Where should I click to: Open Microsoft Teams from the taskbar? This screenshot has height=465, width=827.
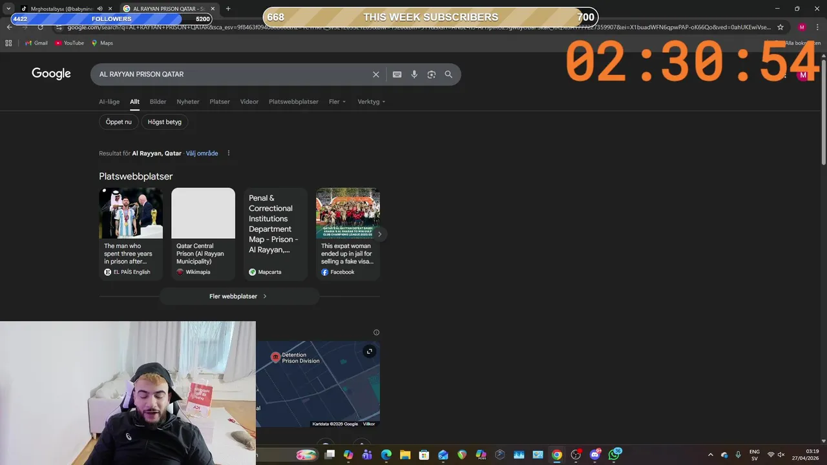368,455
